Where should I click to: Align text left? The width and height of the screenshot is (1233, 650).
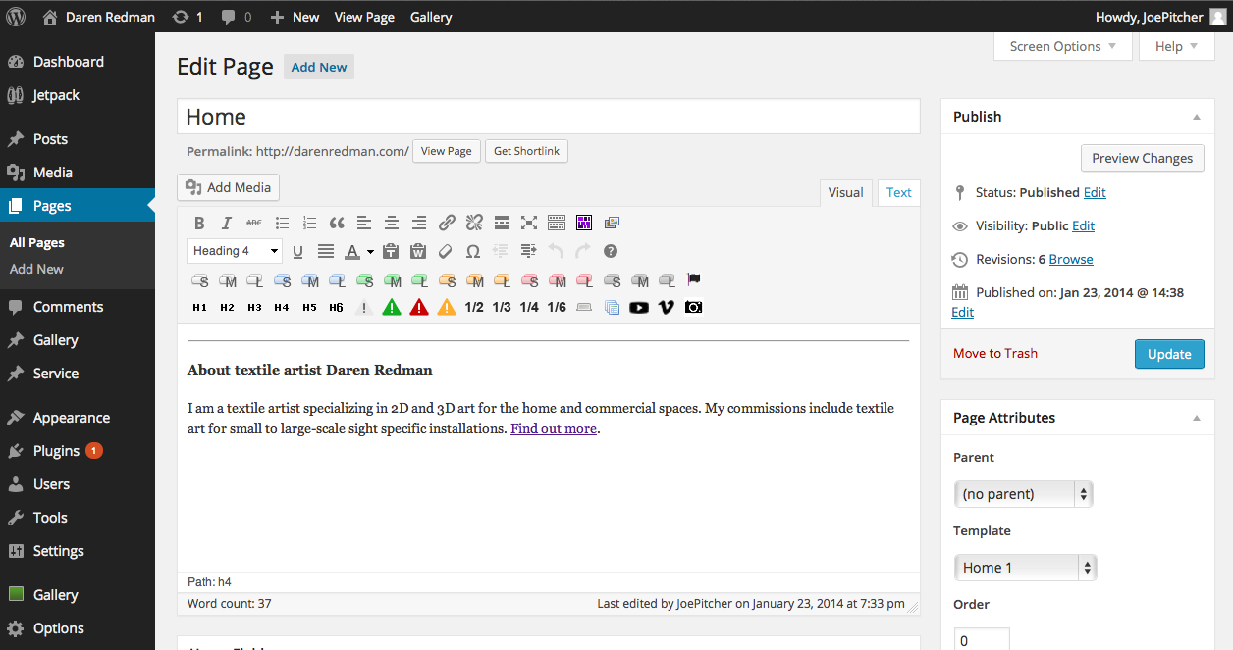[364, 223]
